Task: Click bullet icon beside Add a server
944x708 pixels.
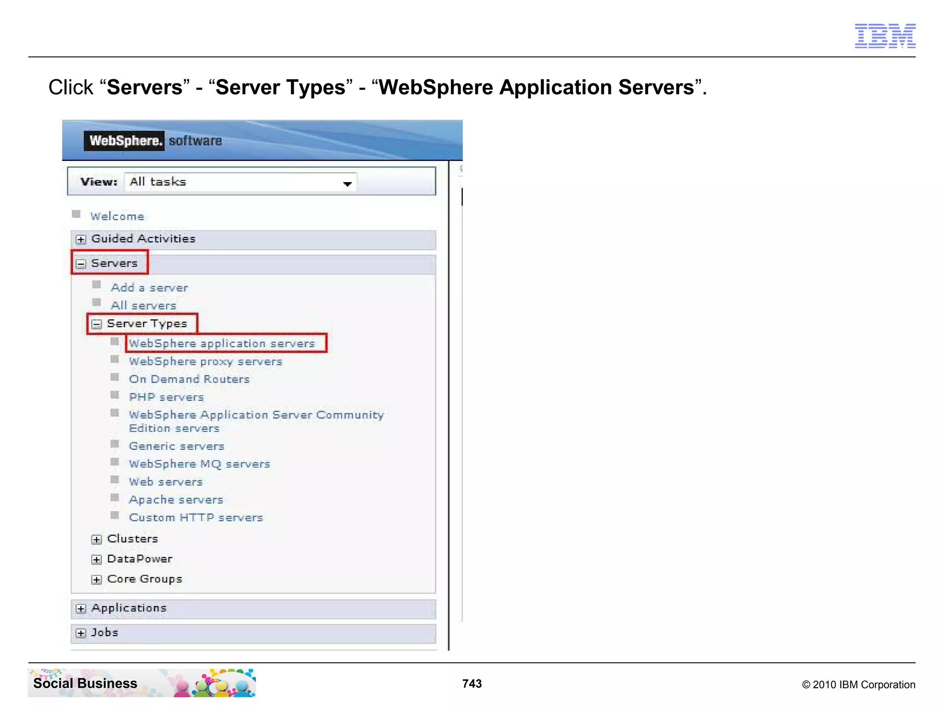Action: pos(96,284)
